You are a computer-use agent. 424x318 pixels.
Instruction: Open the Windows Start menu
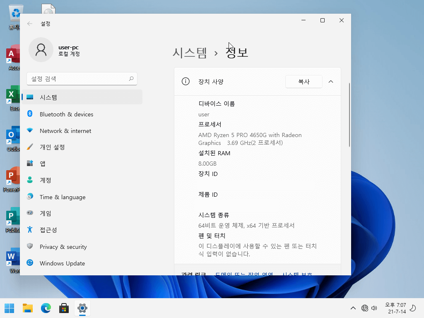10,308
